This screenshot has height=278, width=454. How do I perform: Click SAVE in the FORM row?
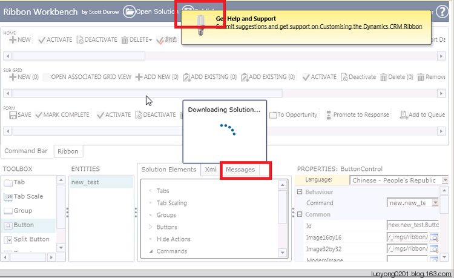(20, 115)
